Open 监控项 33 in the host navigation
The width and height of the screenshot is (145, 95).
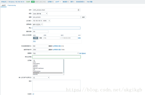[x=58, y=2]
